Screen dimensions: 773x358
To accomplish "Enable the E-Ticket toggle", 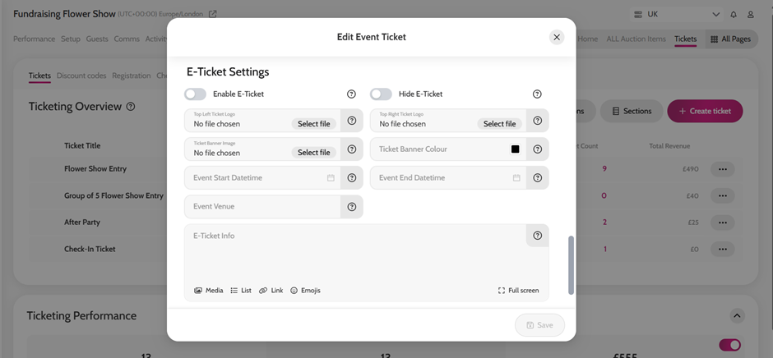I will [x=196, y=94].
